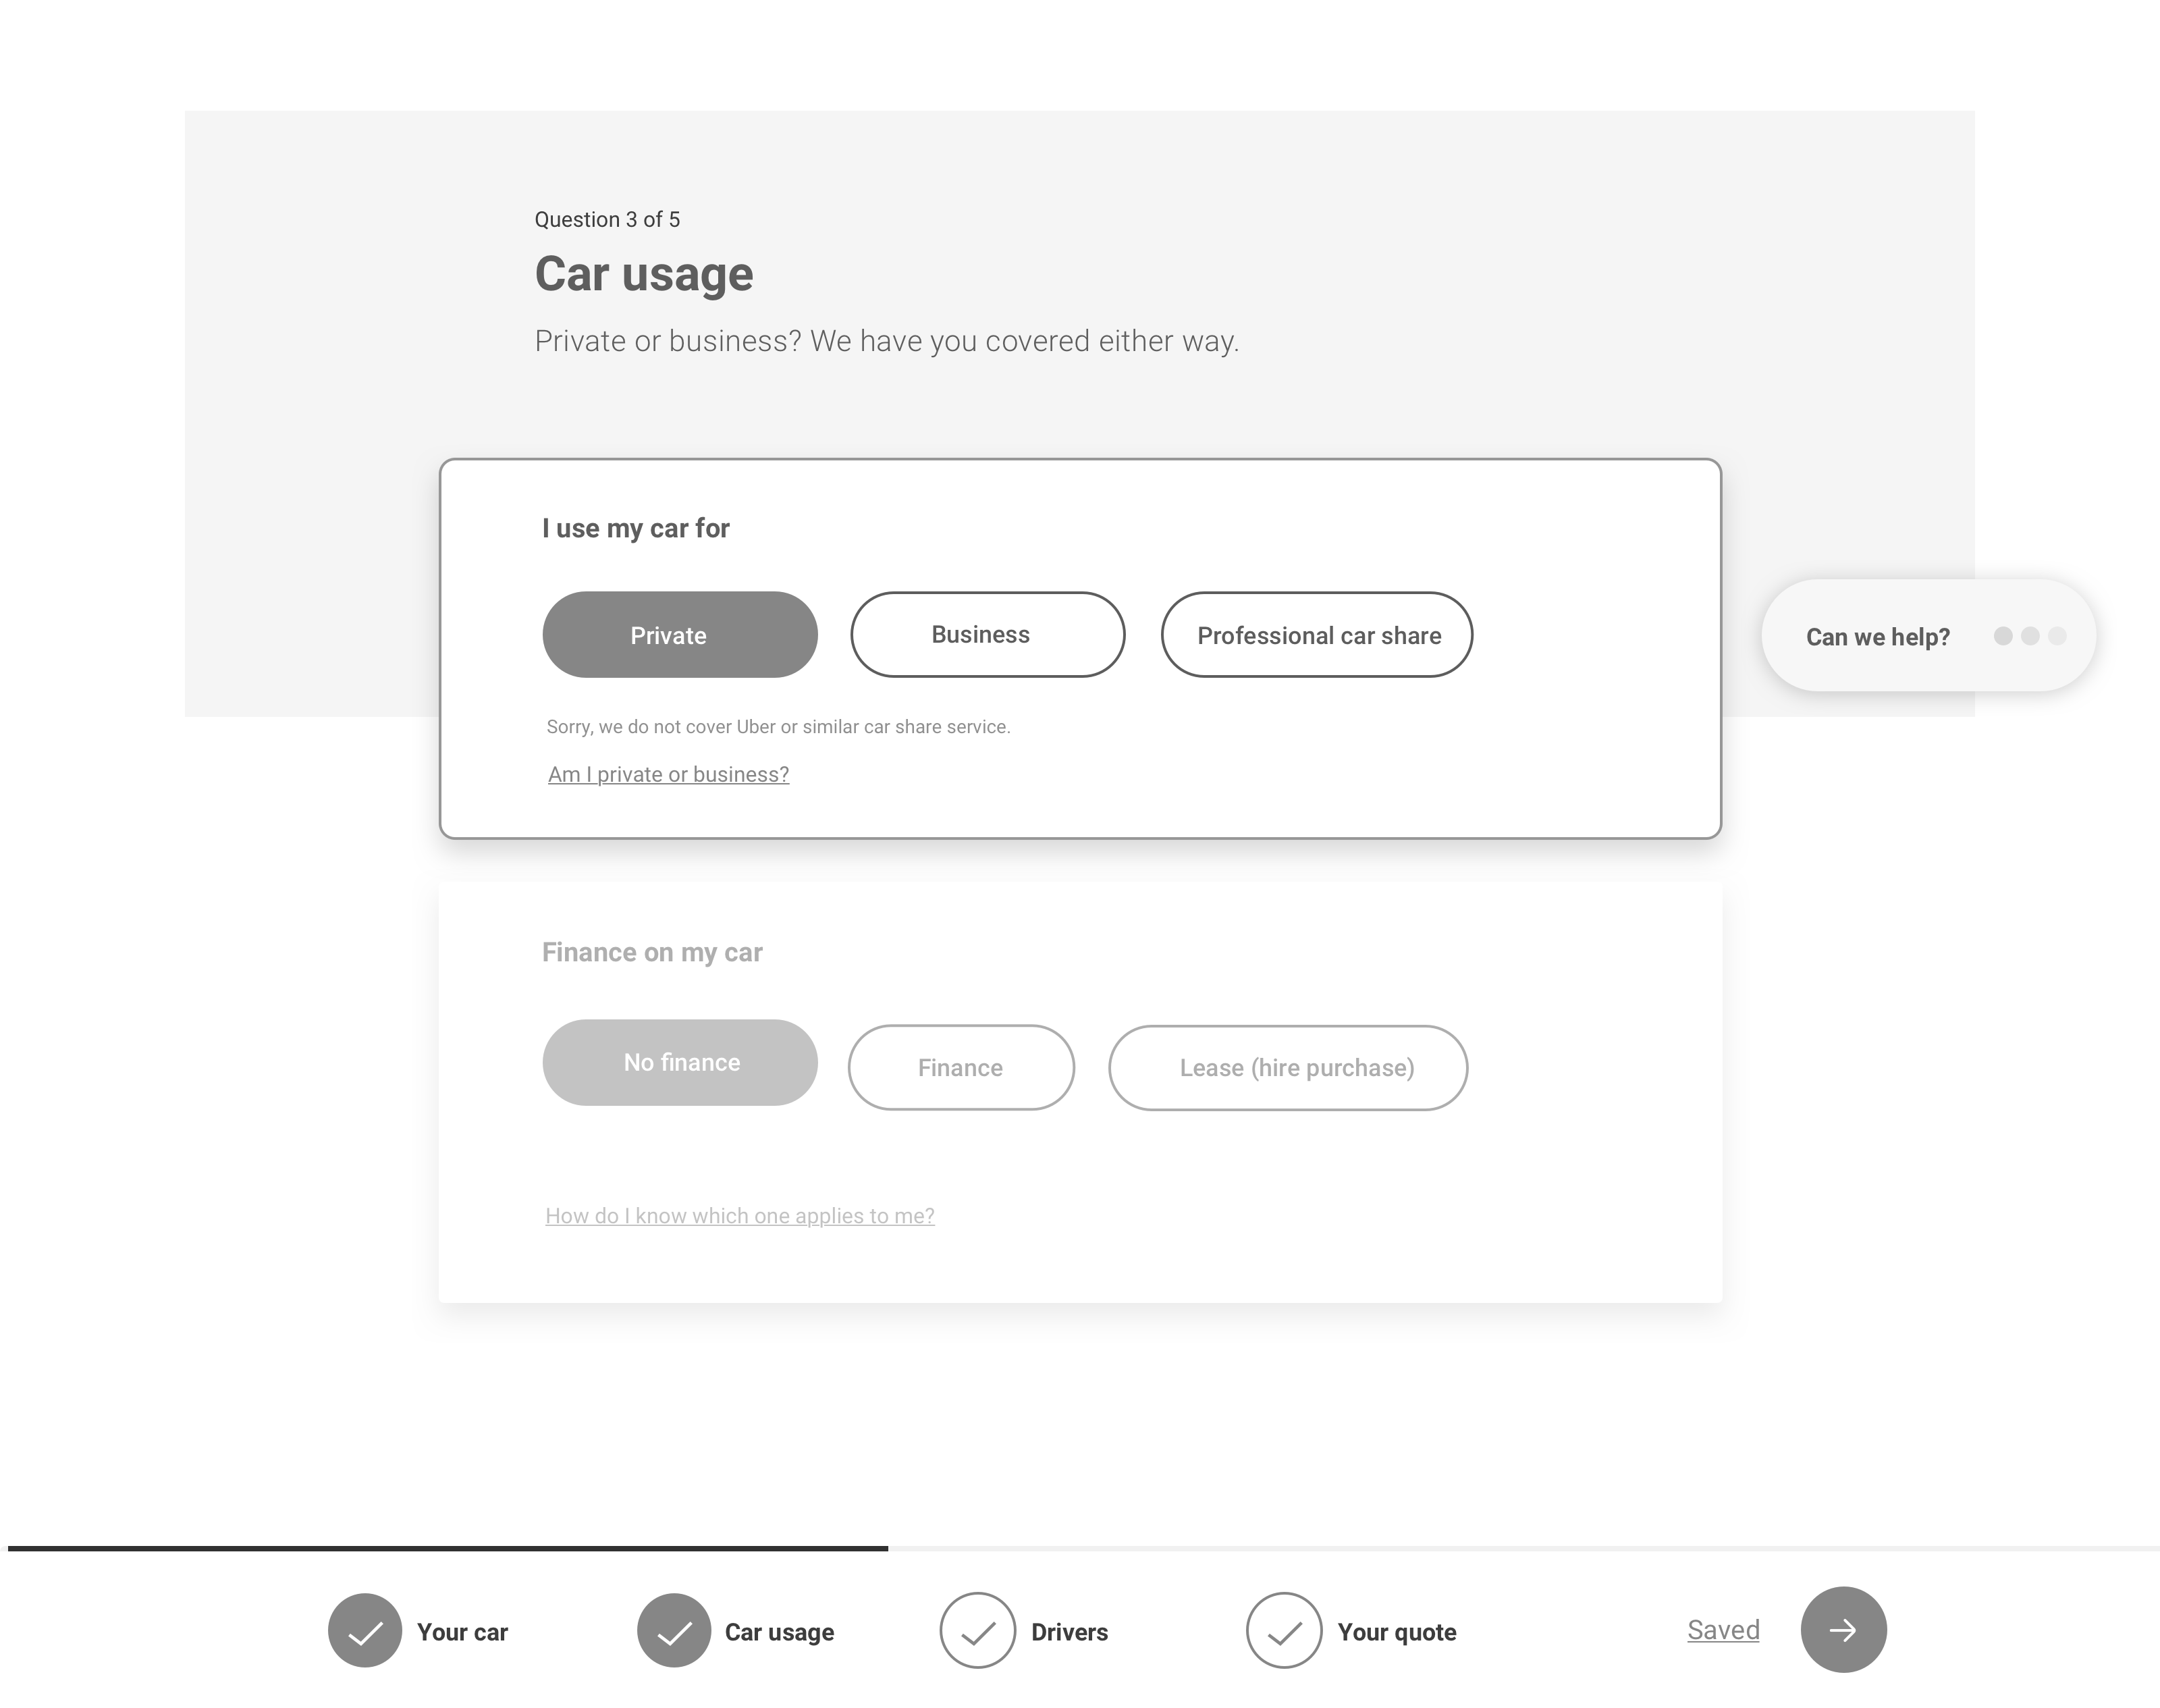Click the Drivers step circle icon
The width and height of the screenshot is (2160, 1708).
tap(978, 1630)
